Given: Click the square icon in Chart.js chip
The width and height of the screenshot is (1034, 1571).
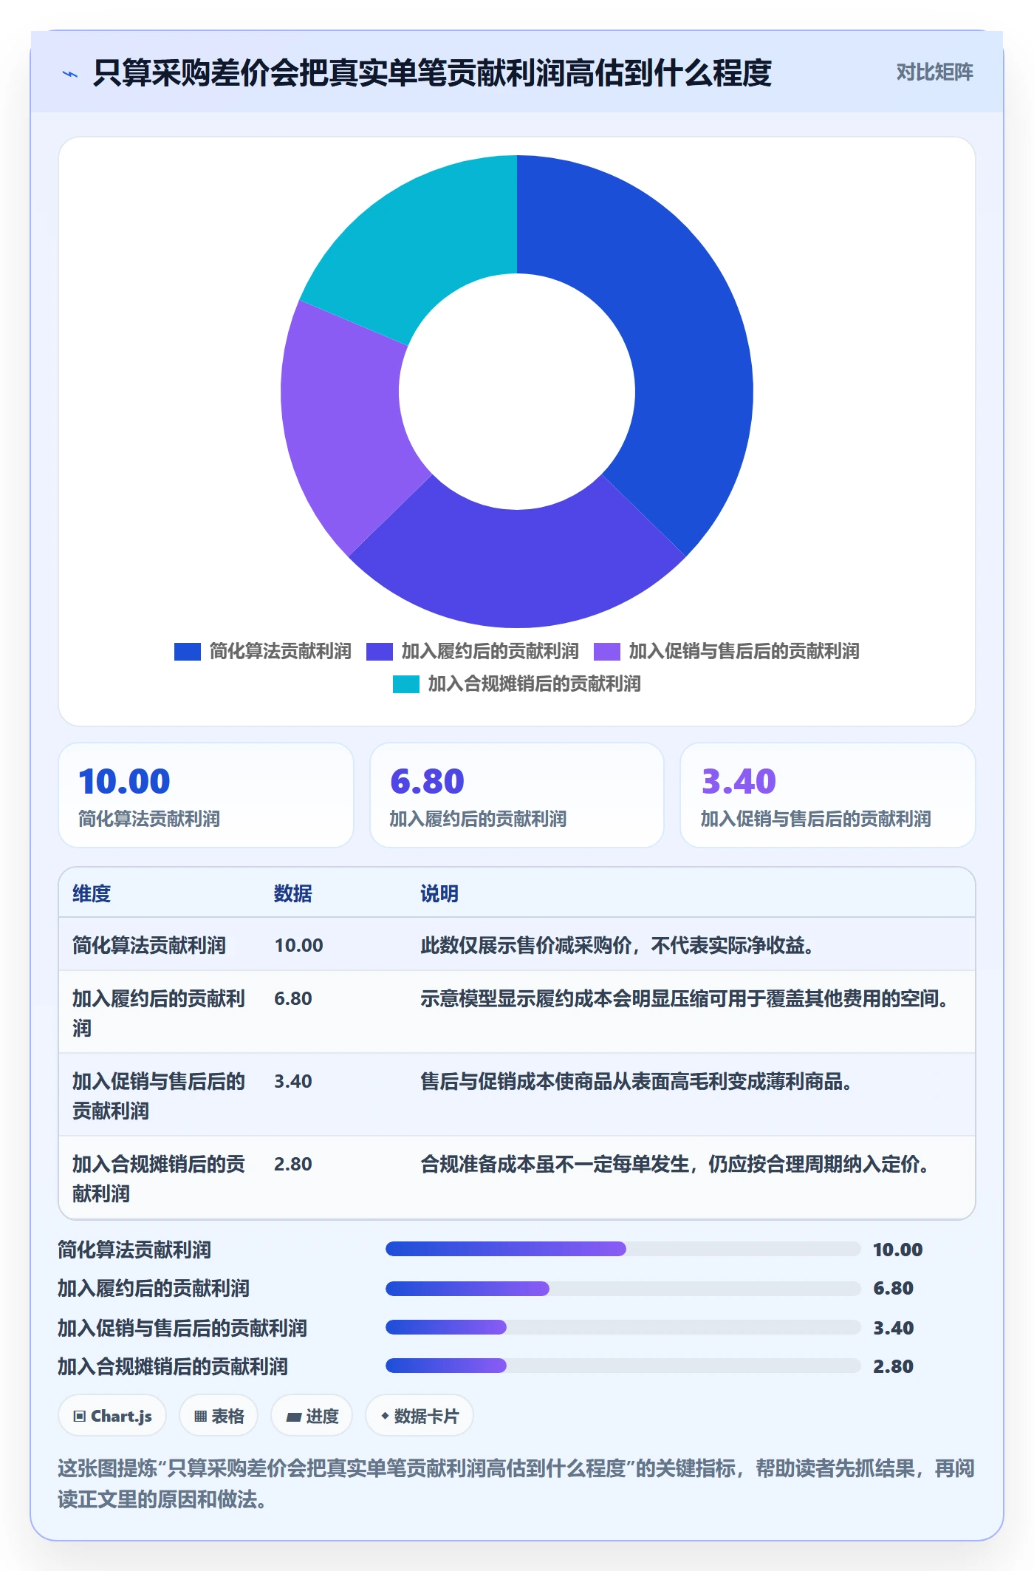Looking at the screenshot, I should click(80, 1417).
